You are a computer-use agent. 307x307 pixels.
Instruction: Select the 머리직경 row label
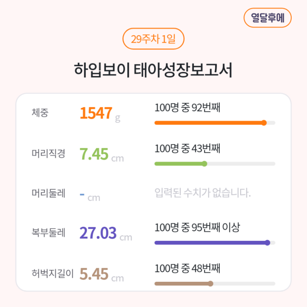[48, 154]
